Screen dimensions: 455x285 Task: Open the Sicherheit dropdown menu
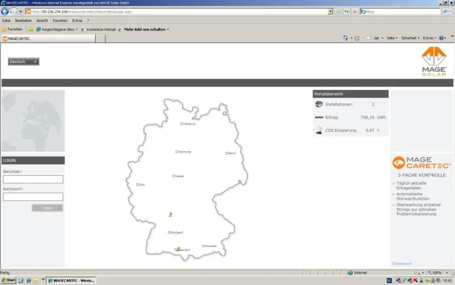[x=410, y=38]
